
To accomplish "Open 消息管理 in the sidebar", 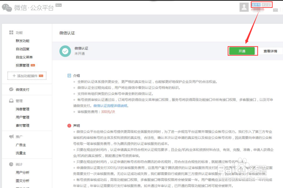I will pyautogui.click(x=23, y=109).
